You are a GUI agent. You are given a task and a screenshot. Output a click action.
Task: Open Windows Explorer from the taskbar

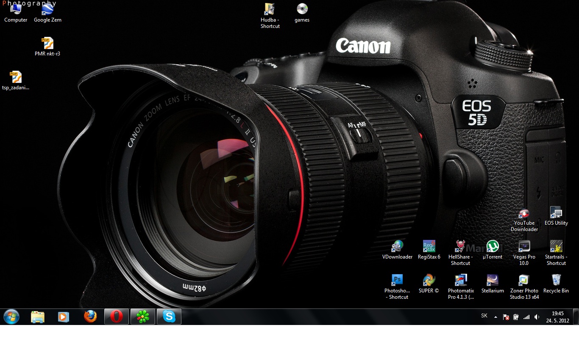click(38, 317)
